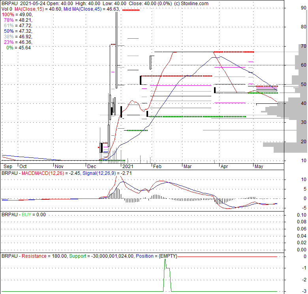308x294 pixels.
Task: Click the 'Oct' month axis label
Action: (23, 167)
